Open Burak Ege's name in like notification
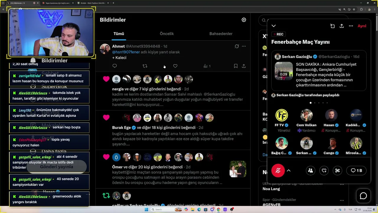This screenshot has width=378, height=213. click(121, 128)
